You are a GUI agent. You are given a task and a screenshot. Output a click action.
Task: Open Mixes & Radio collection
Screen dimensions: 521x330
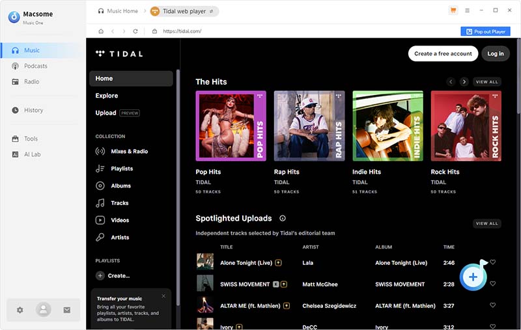(122, 152)
